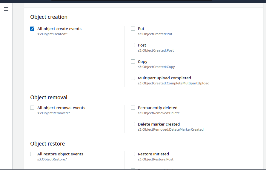Tick the Permanently deleted checkbox
Viewport: 266px width, 170px height.
coord(133,108)
